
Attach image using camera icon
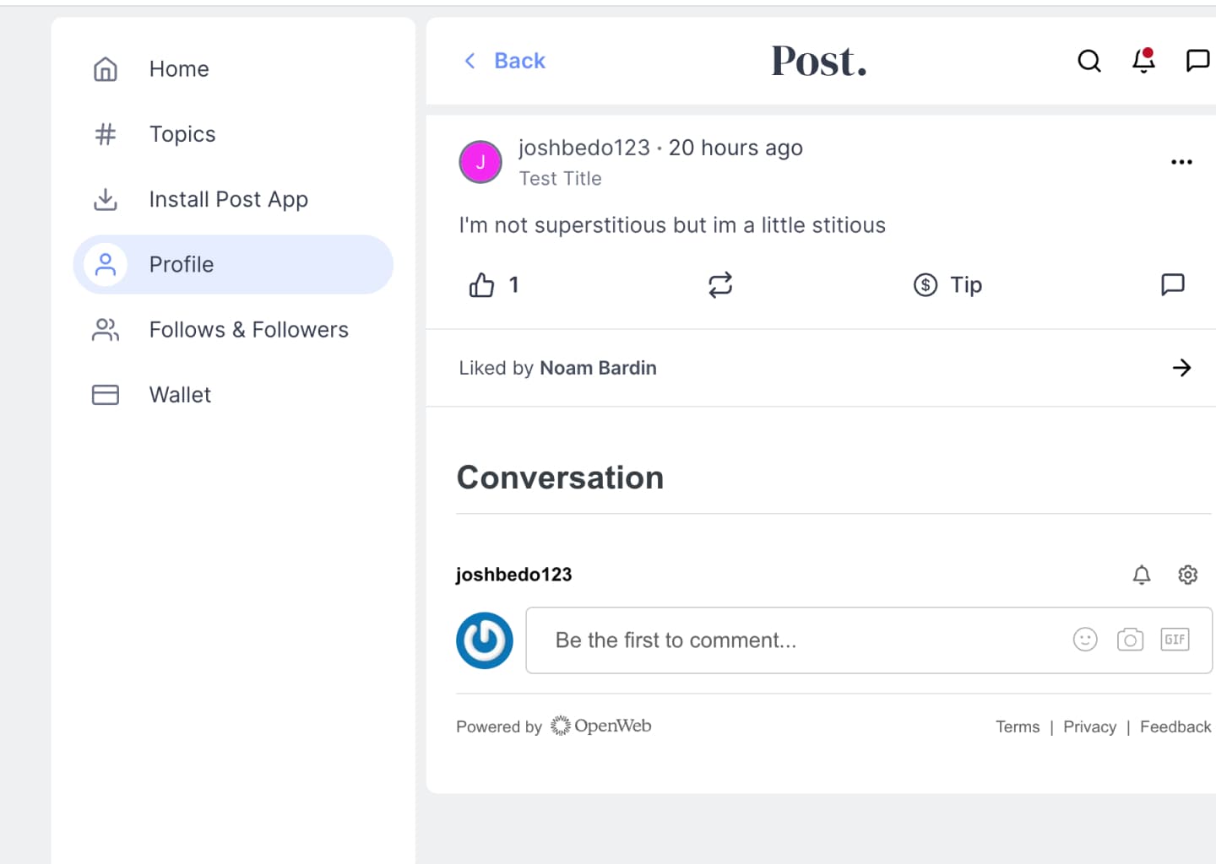(x=1130, y=640)
